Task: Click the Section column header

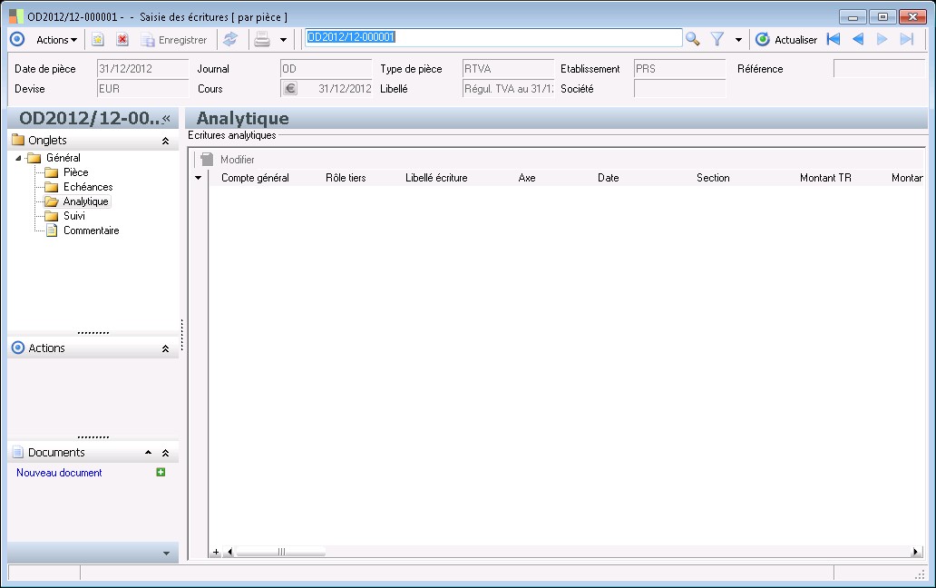Action: [713, 178]
